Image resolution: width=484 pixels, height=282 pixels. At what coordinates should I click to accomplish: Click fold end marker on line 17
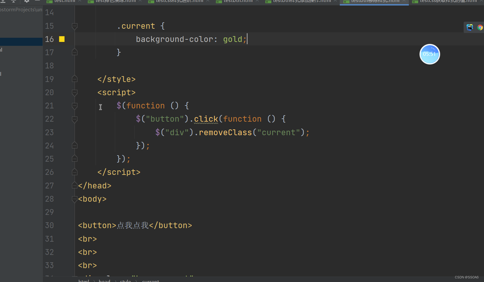click(75, 52)
